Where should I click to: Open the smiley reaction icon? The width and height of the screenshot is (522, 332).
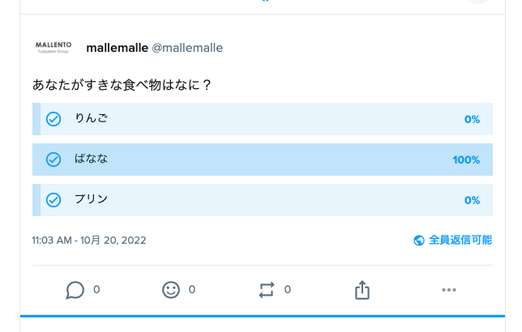pos(171,290)
